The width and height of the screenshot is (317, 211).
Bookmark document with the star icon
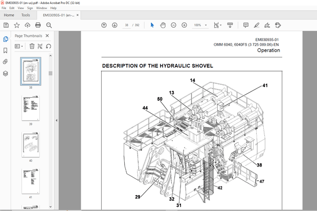click(x=17, y=25)
